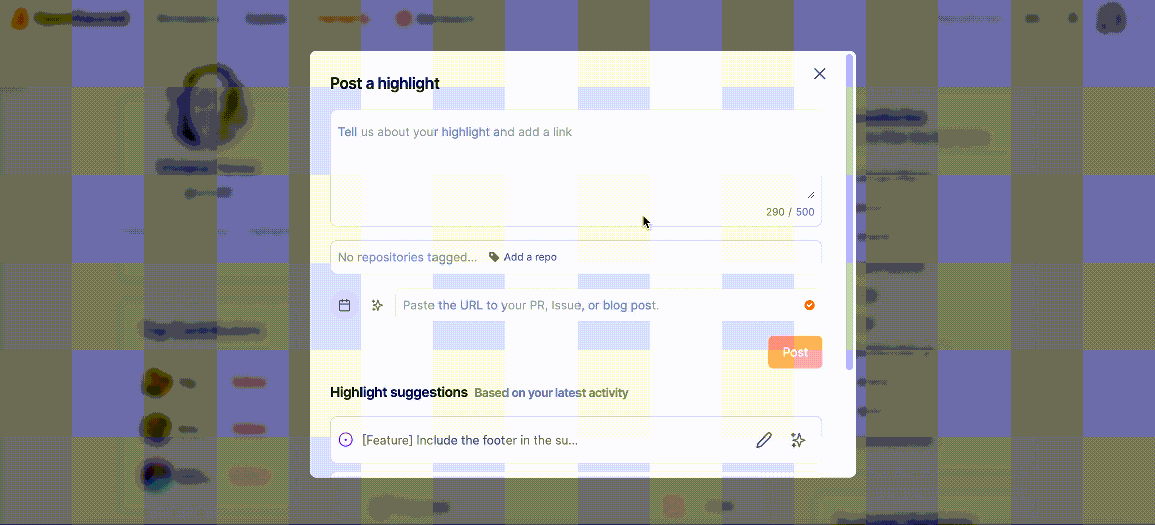
Task: Click the orange checkmark in the URL field
Action: point(809,305)
